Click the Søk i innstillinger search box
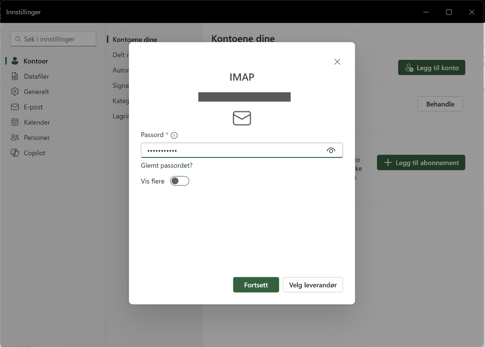Viewport: 485px width, 347px height. click(x=53, y=39)
